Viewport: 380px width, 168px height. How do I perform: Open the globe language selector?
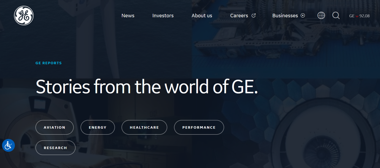(321, 16)
